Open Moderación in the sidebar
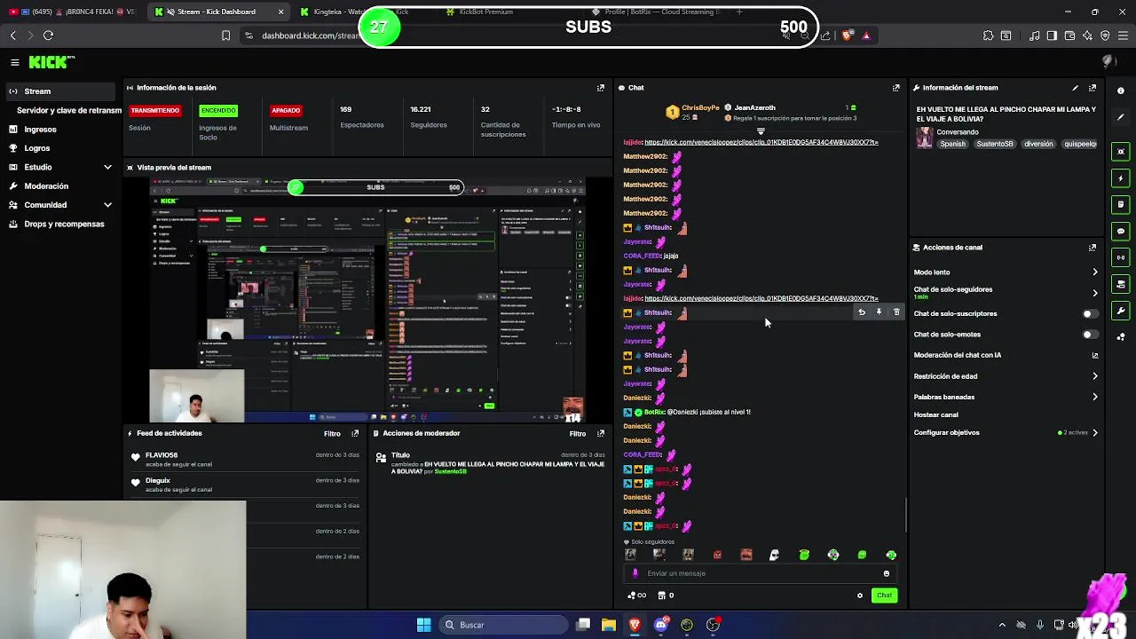Viewport: 1136px width, 639px height. click(x=46, y=186)
